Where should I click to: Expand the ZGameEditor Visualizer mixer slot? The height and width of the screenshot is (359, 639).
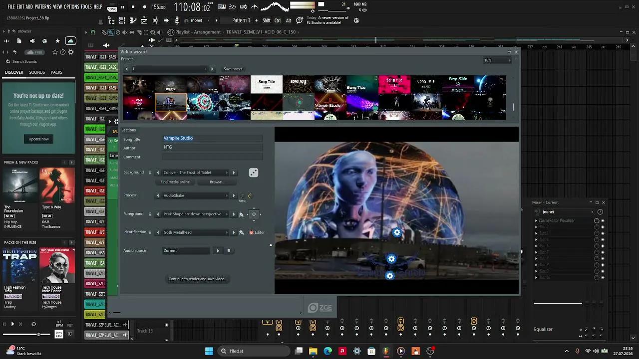(536, 220)
